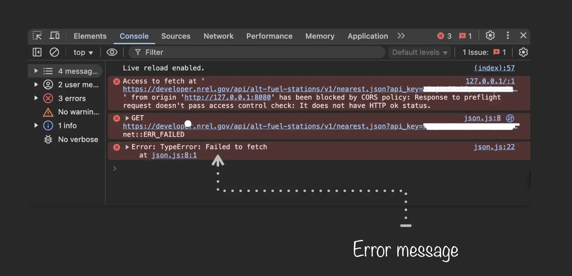The image size is (572, 276).
Task: Open the Default levels dropdown
Action: click(x=419, y=52)
